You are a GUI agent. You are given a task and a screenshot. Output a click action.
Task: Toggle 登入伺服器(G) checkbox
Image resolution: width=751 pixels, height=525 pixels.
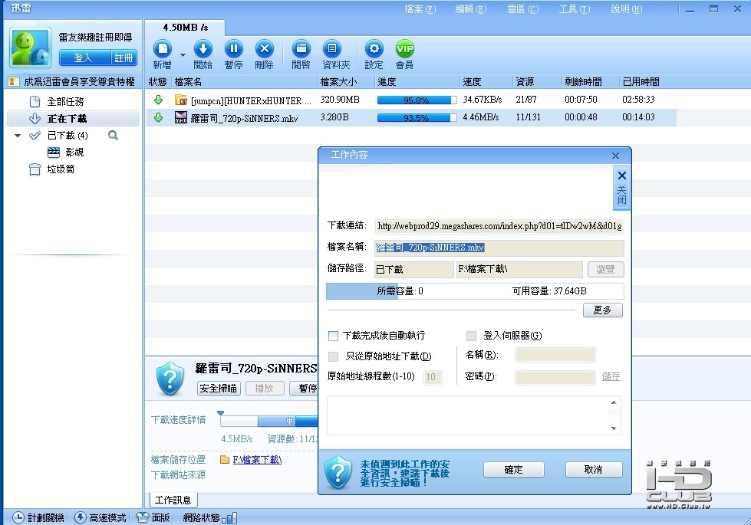click(471, 336)
